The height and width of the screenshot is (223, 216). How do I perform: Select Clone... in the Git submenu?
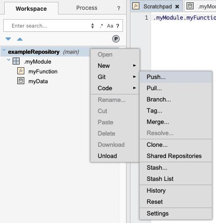176,145
